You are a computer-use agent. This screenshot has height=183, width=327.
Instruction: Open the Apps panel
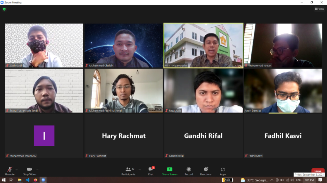[223, 170]
